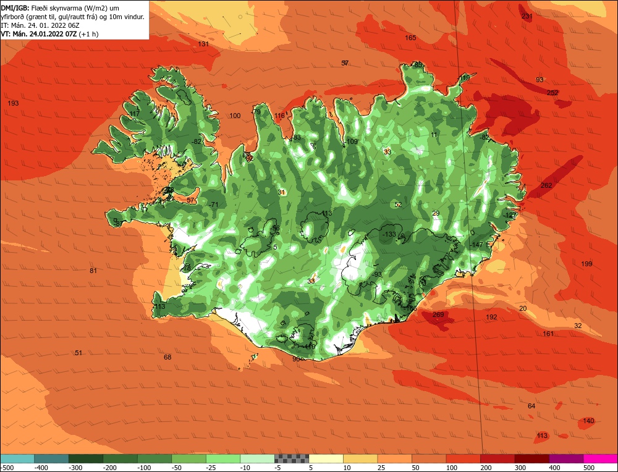Screen dimensions: 618x472
Task: Click the value 269 in the red patch
Action: (x=438, y=314)
